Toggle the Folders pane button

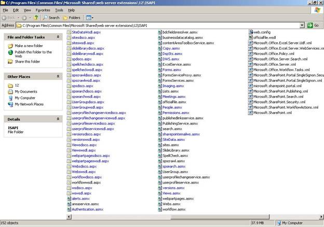(x=72, y=18)
